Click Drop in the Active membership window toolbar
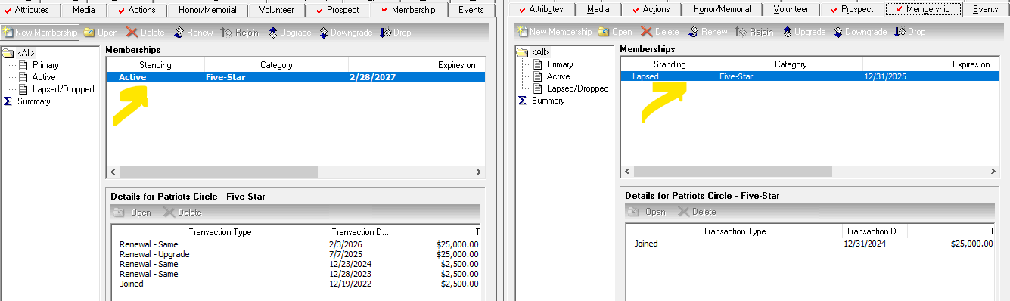Image resolution: width=1010 pixels, height=301 pixels. click(396, 33)
